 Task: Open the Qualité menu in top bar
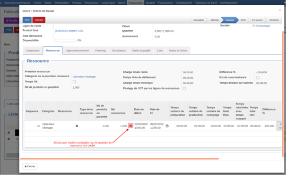(150, 3)
